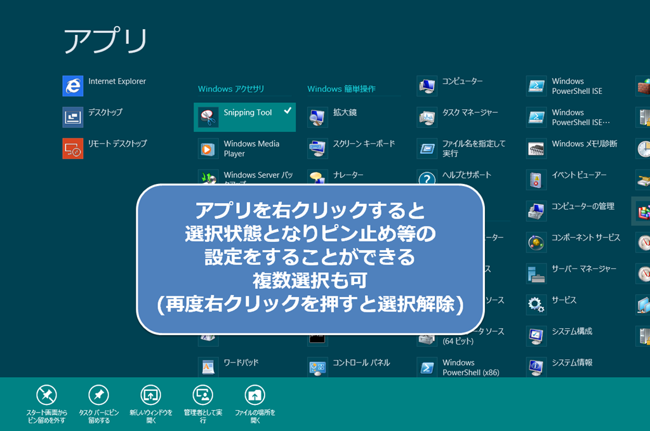Screen dimensions: 650x431
Task: Open コントロール パネル
Action: click(348, 367)
